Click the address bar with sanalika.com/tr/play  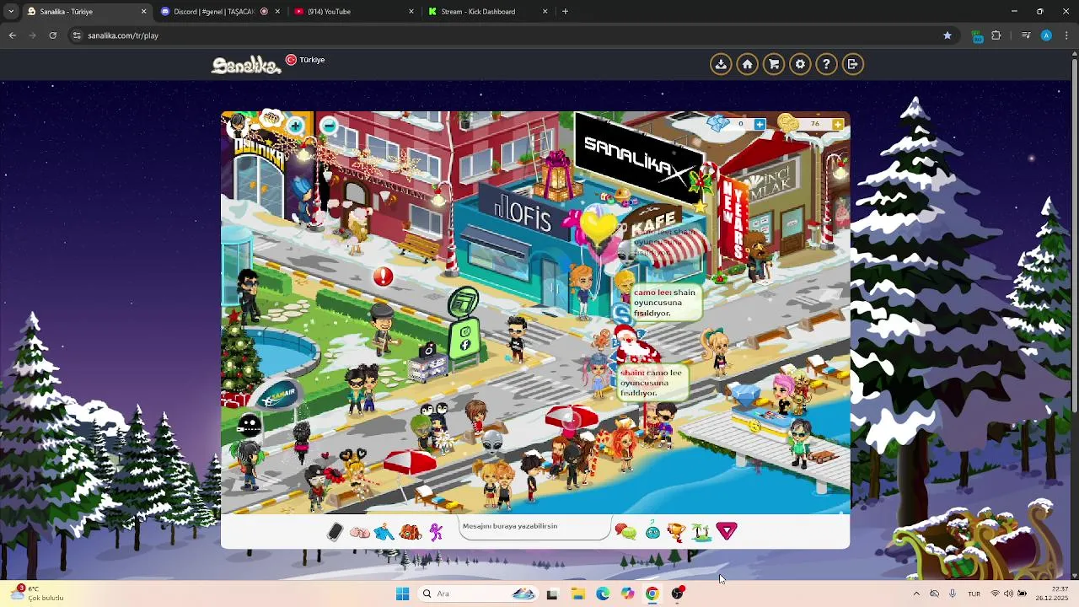tap(506, 35)
